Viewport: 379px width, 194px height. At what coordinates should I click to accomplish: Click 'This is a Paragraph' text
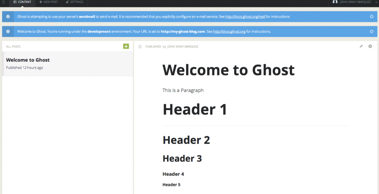[183, 91]
